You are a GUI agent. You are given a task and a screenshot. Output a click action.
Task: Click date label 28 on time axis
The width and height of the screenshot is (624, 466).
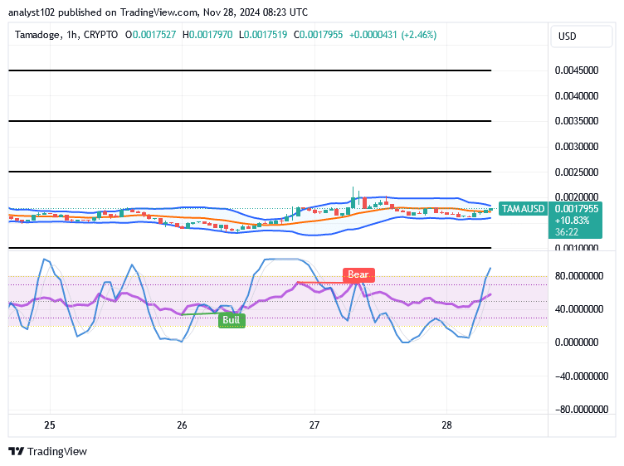(447, 425)
